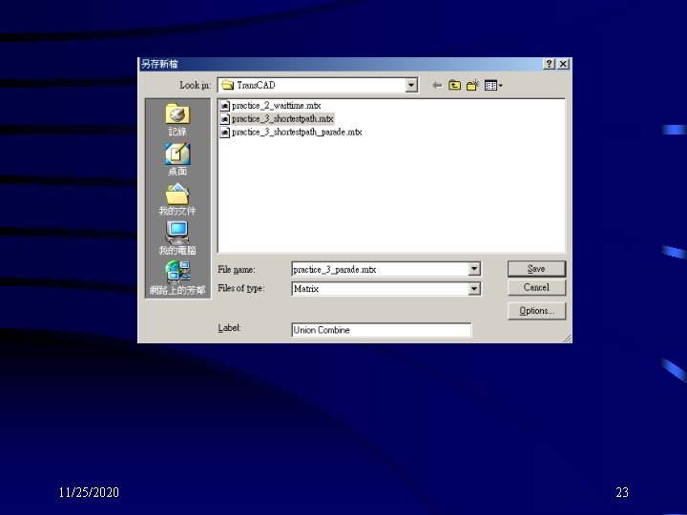Expand the Files of type dropdown
This screenshot has width=687, height=515.
click(474, 288)
